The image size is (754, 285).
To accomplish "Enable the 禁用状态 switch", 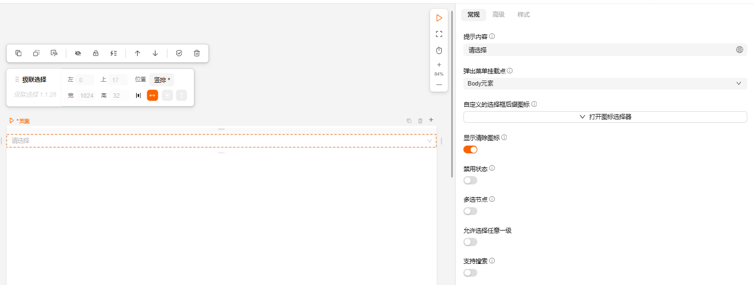I will point(470,180).
